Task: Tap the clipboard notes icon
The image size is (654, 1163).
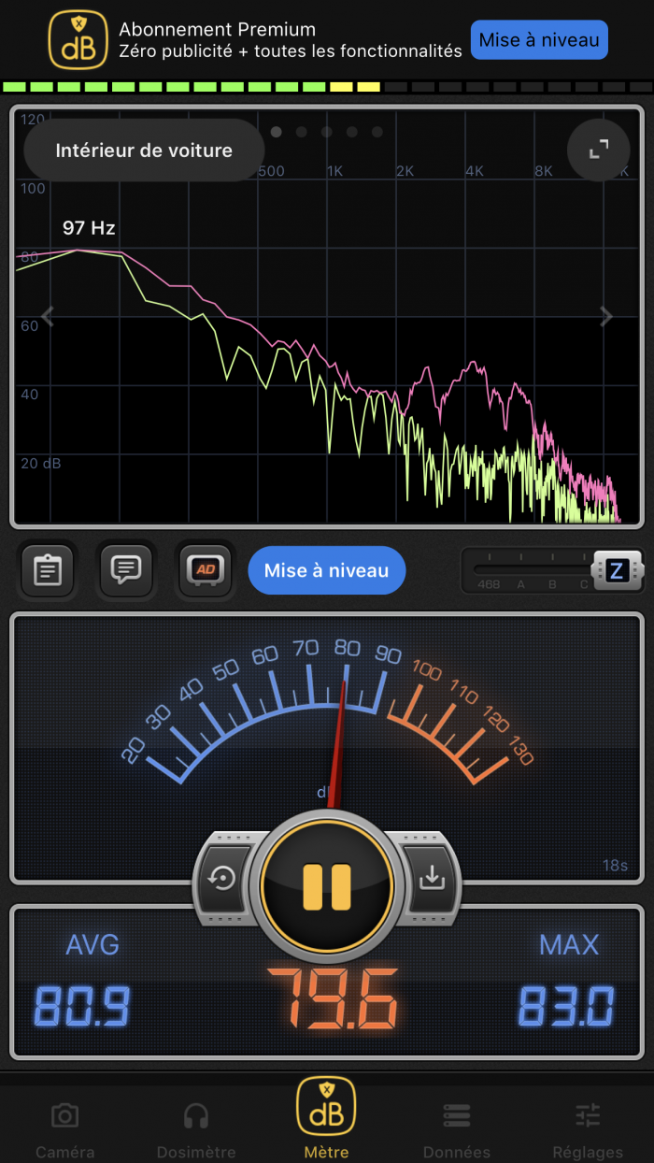Action: [x=47, y=569]
